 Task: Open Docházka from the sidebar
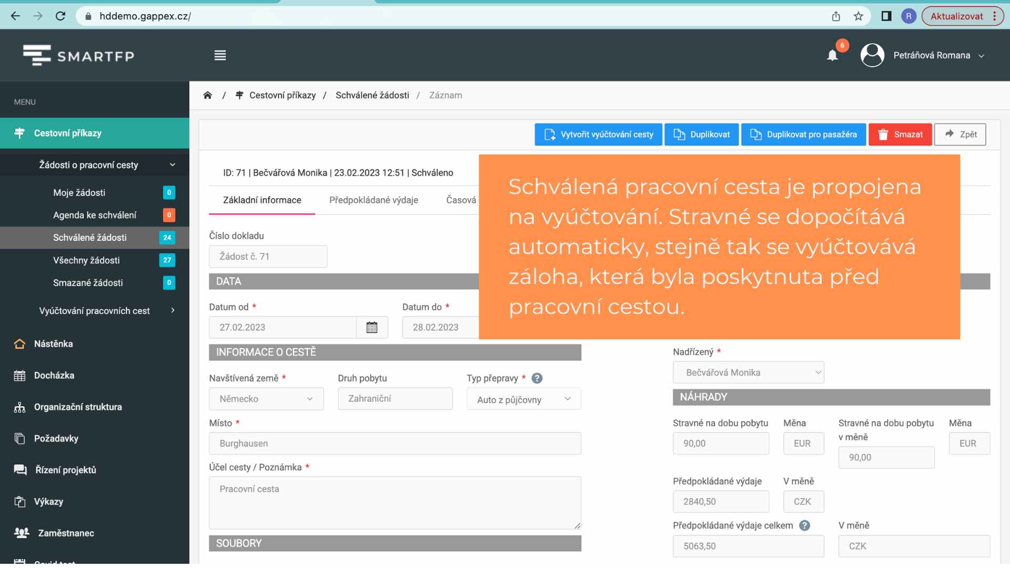(54, 375)
